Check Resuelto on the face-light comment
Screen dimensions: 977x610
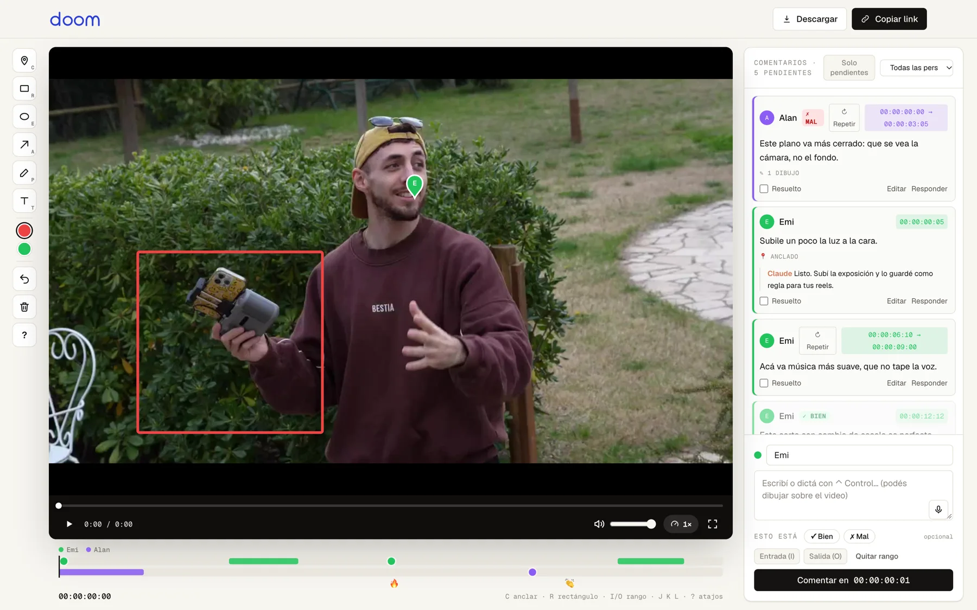coord(764,301)
